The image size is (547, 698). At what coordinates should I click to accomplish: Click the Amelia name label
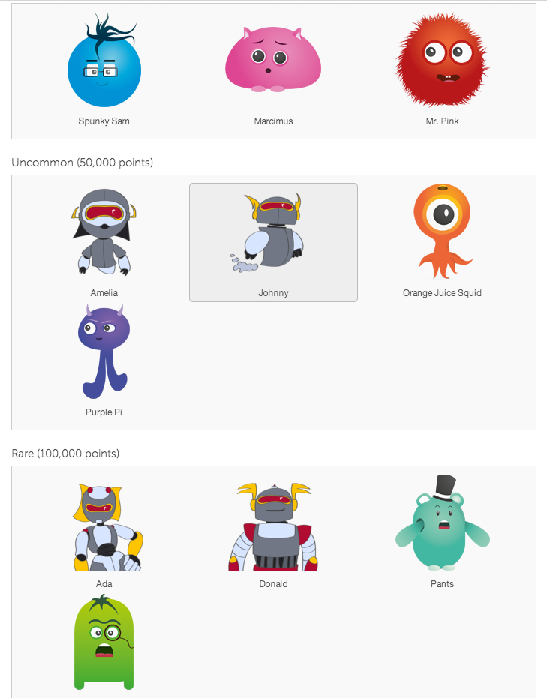(104, 293)
